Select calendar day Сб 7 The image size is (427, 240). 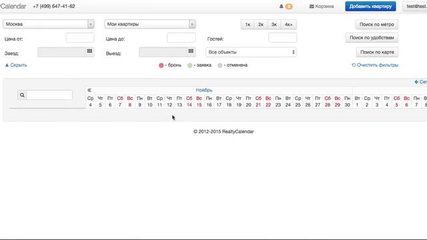(120, 101)
